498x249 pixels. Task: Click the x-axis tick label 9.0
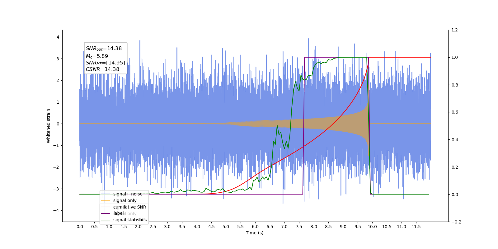[343, 227]
